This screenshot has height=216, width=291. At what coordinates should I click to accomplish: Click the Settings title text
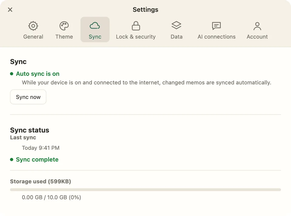pos(145,10)
